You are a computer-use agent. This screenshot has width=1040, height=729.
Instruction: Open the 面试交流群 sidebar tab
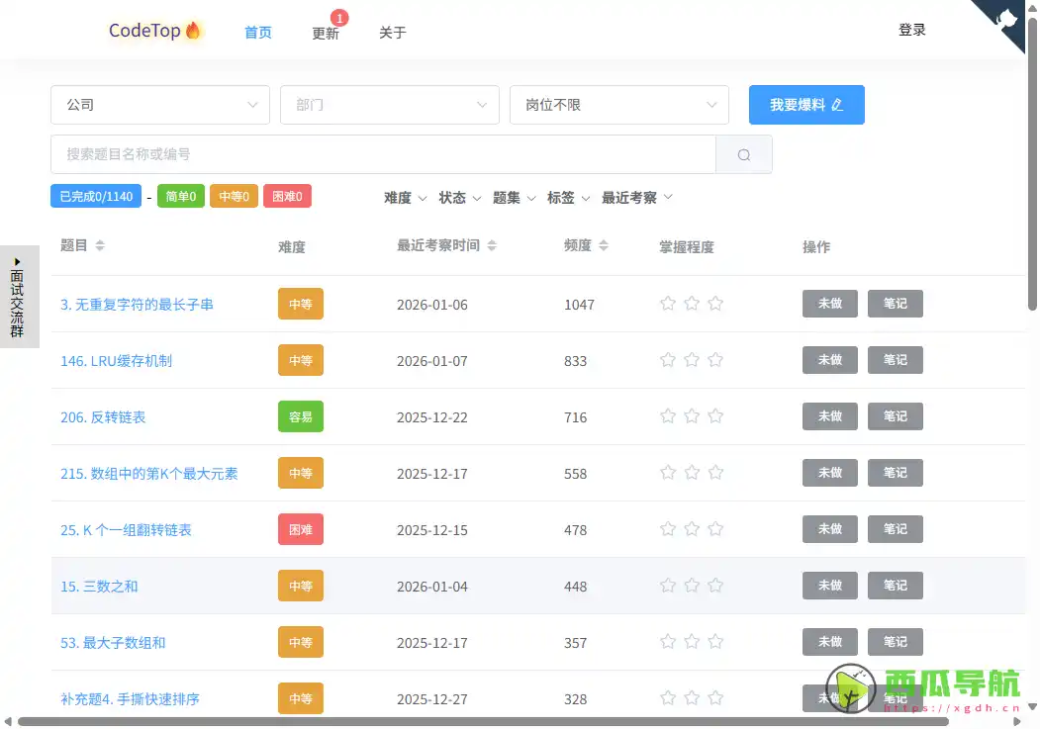(19, 297)
